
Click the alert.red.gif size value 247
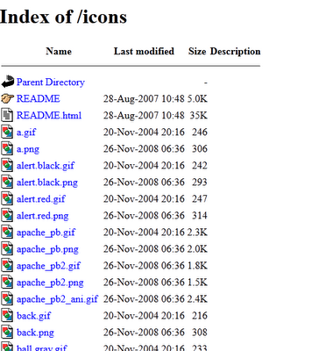[200, 198]
